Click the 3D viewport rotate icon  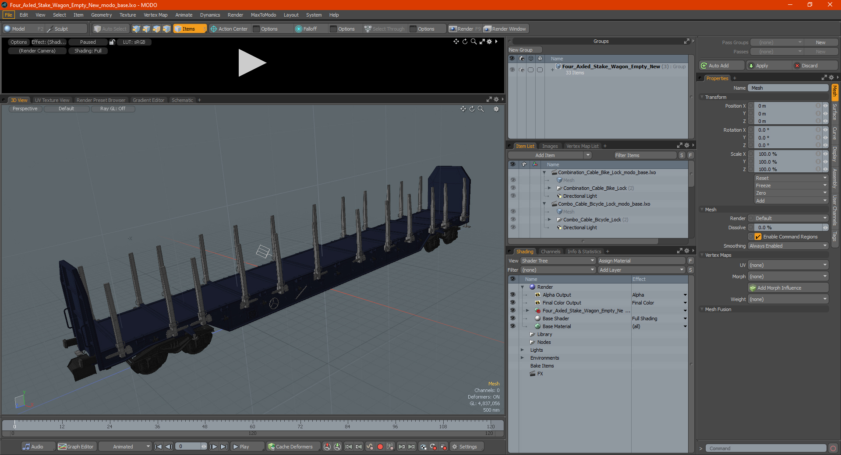click(472, 109)
